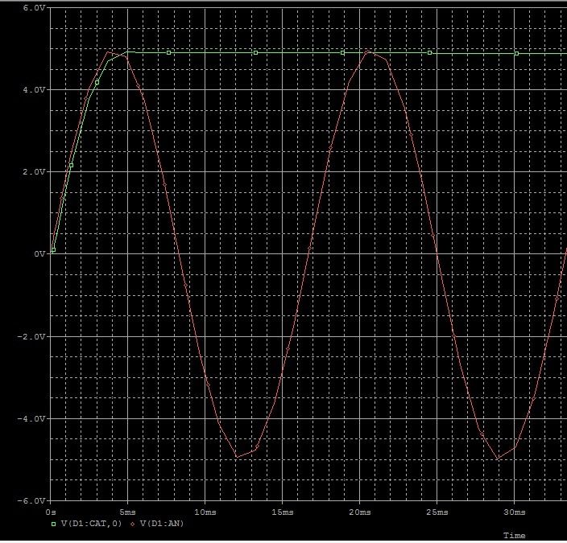Click the 5ms x-axis label
The image size is (567, 543).
click(127, 512)
